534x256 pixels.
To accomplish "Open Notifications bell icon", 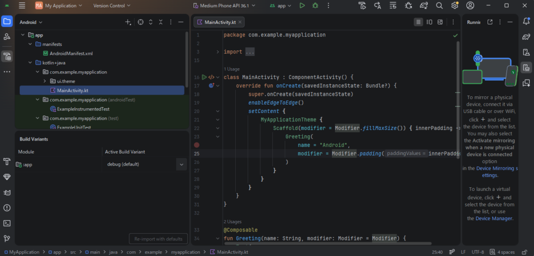I will 526,21.
